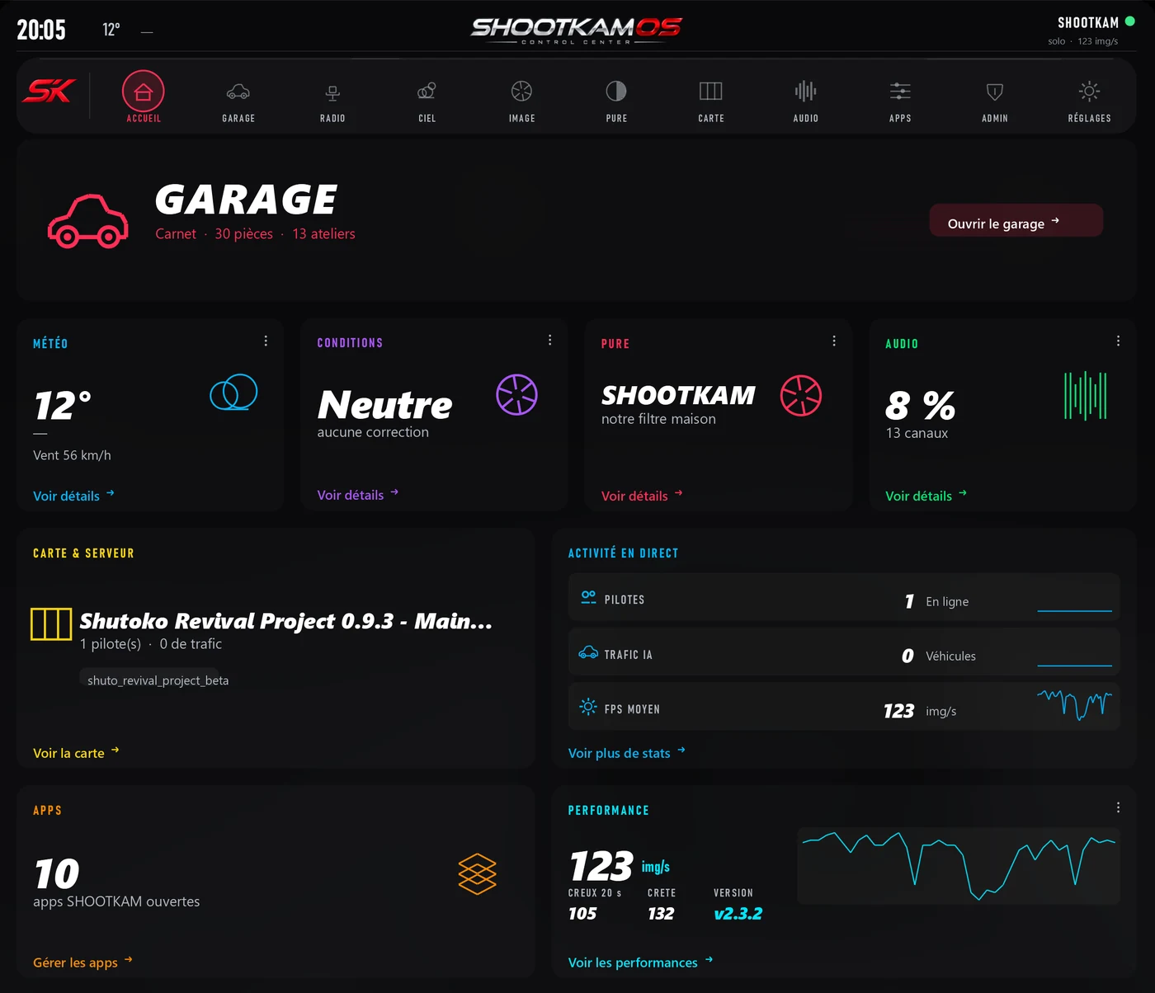
Task: Click Voir détails in Audio card
Action: [x=926, y=496]
